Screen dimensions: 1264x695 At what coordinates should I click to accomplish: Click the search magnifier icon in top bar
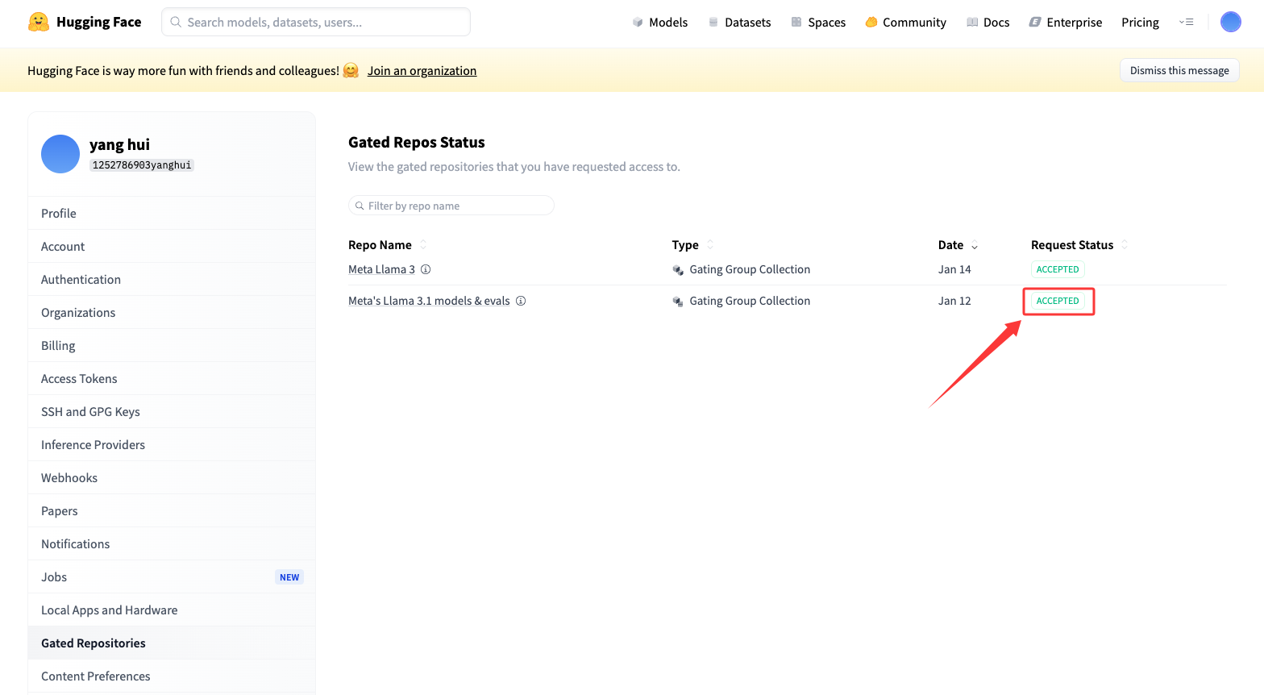(x=176, y=22)
